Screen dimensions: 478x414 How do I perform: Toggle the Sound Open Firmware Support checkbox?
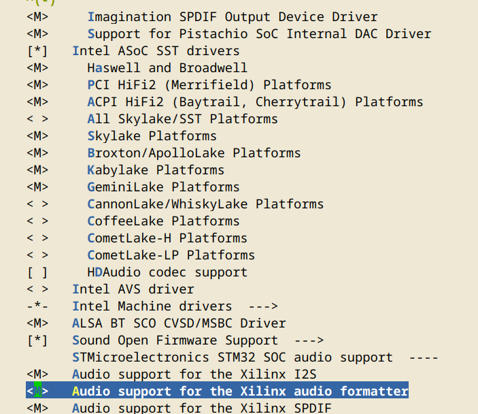[37, 340]
